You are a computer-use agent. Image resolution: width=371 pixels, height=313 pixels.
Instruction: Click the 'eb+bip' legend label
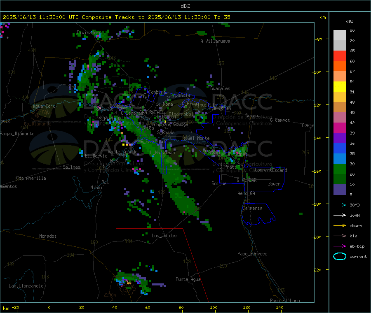click(357, 246)
